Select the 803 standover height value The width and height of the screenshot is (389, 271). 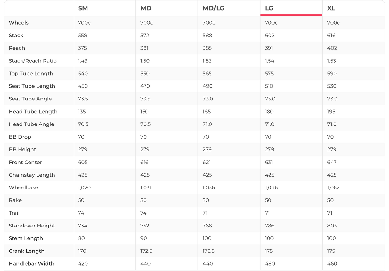332,226
